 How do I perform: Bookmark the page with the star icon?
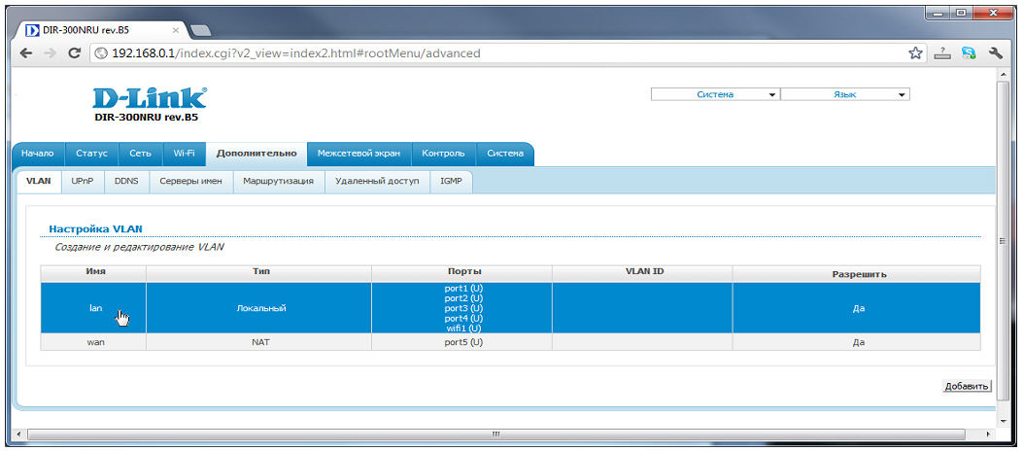coord(915,53)
